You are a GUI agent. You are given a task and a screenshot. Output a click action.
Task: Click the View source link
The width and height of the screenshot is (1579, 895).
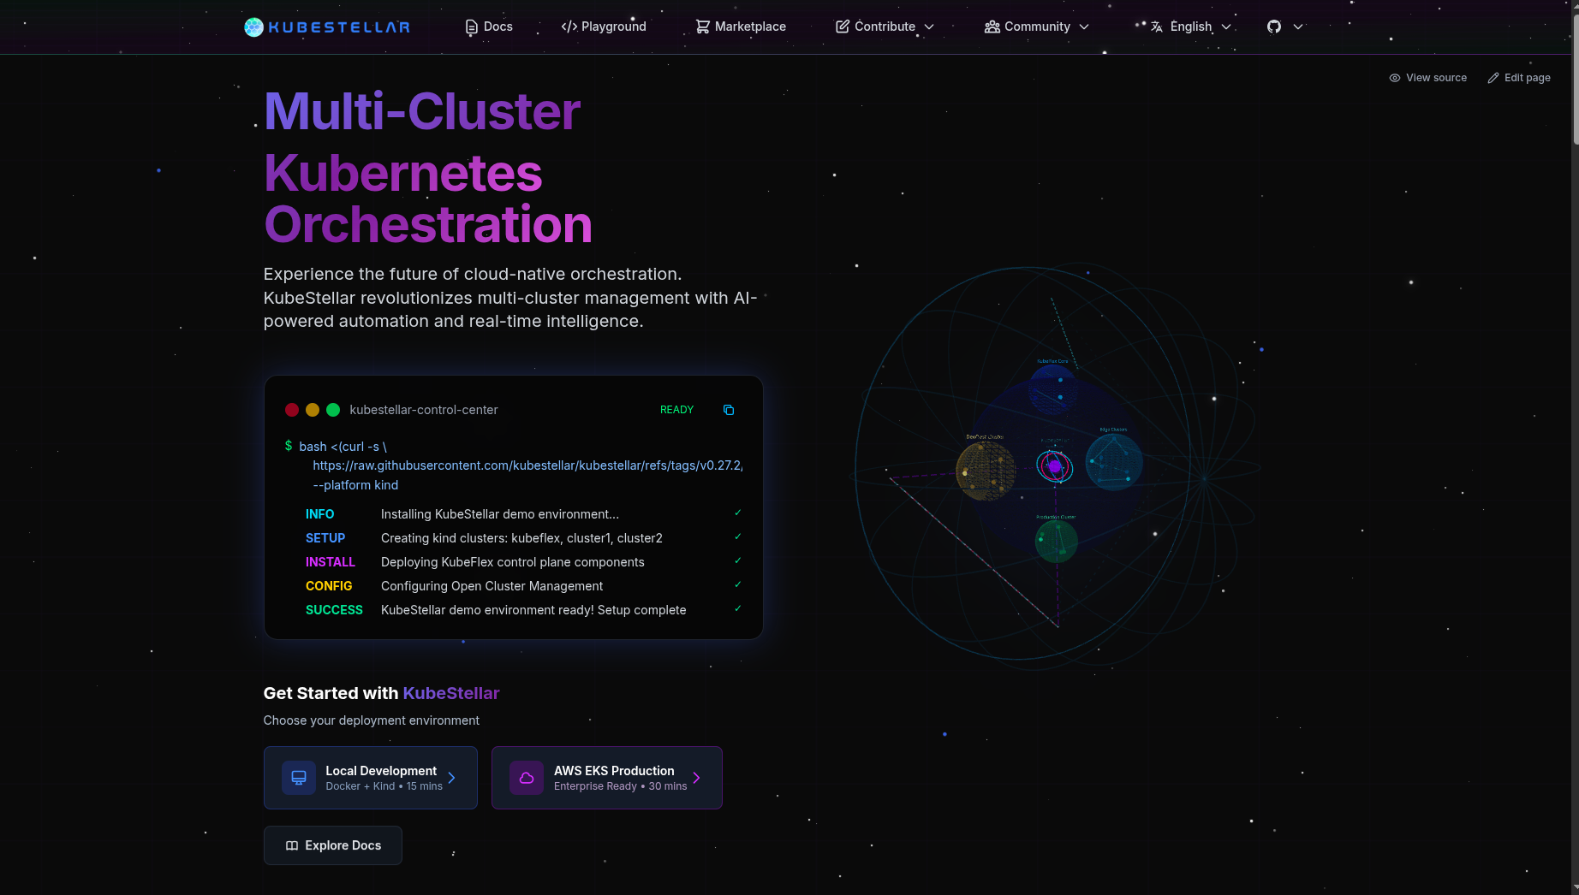tap(1427, 78)
